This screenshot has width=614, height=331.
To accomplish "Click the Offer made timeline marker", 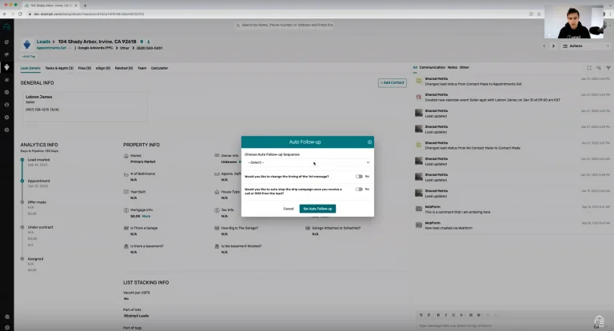I will pos(22,202).
